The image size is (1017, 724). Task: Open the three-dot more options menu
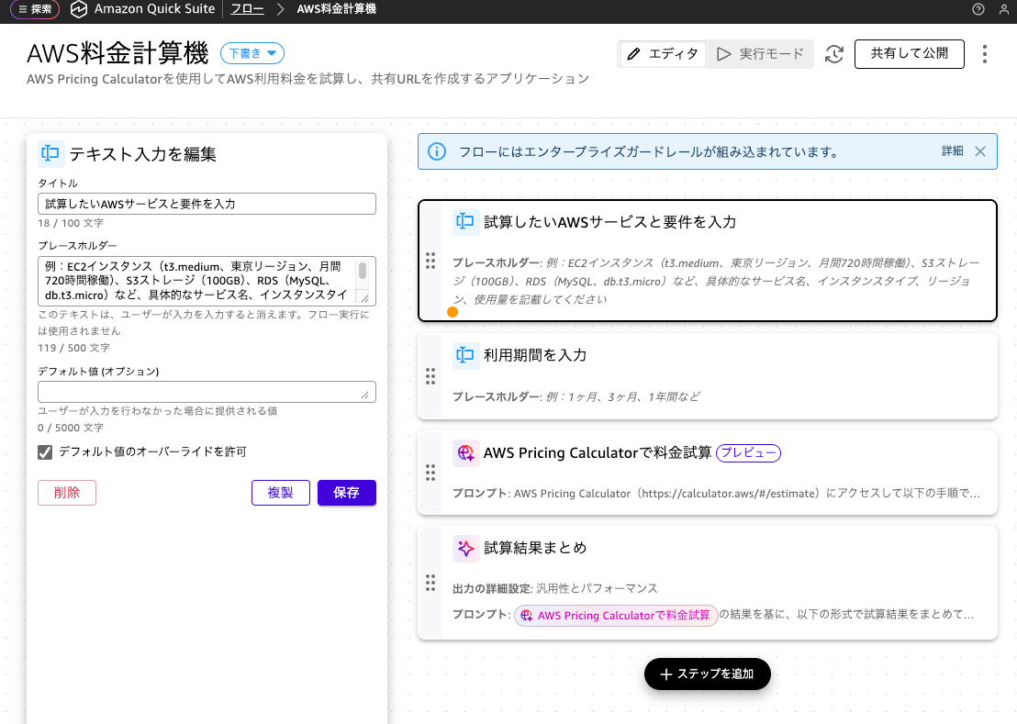tap(985, 54)
